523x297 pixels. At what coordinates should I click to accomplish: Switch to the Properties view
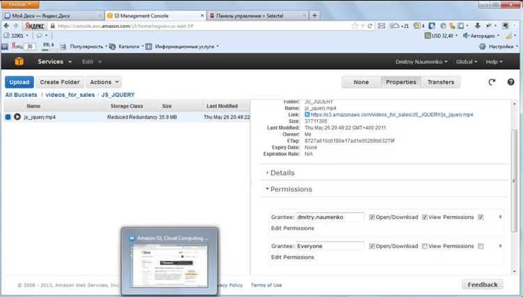(x=401, y=82)
